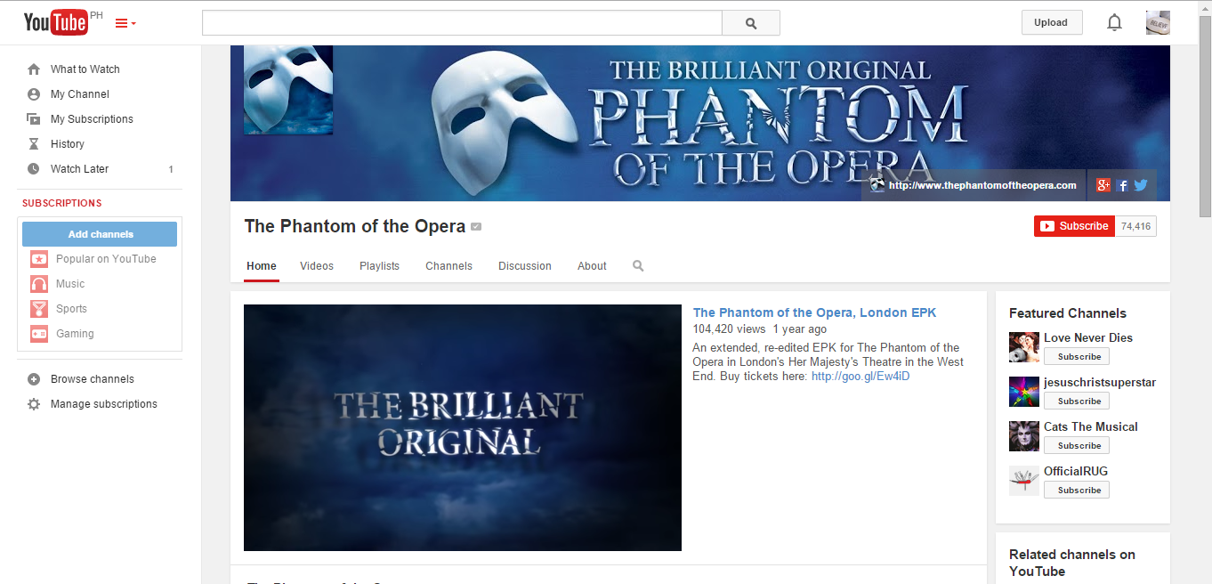The height and width of the screenshot is (584, 1212).
Task: Open the user avatar at top right
Action: [x=1158, y=23]
